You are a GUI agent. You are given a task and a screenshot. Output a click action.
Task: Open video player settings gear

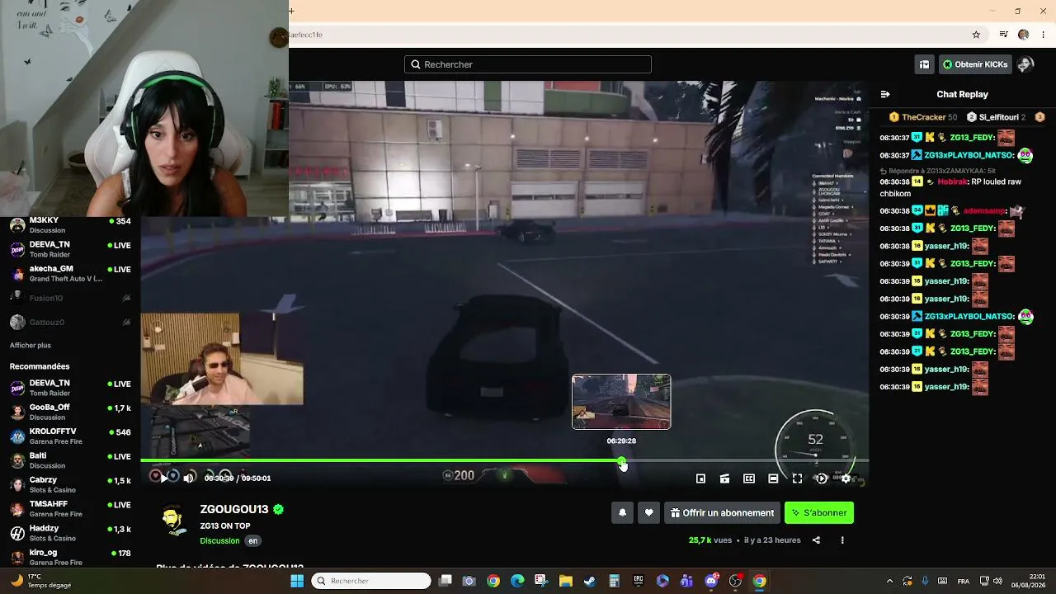tap(846, 478)
